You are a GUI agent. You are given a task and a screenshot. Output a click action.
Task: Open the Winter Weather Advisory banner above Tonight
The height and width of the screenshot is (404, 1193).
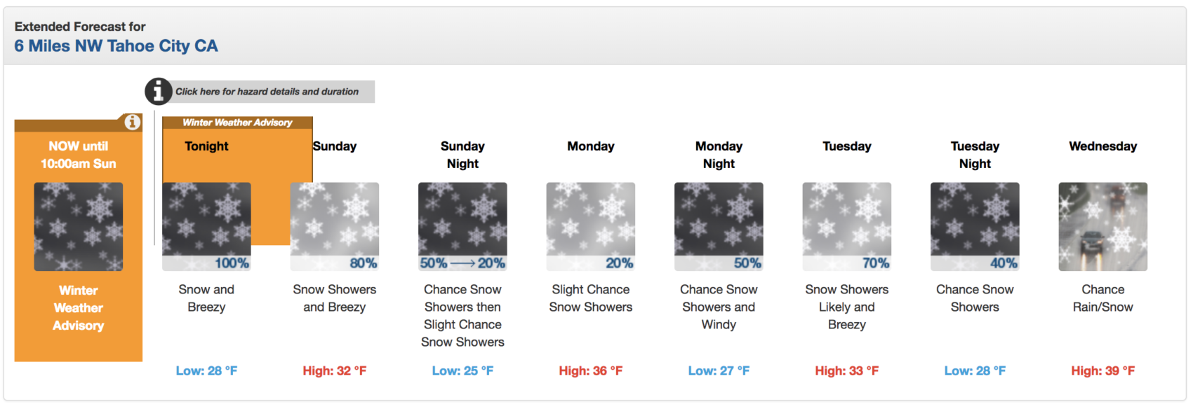237,123
